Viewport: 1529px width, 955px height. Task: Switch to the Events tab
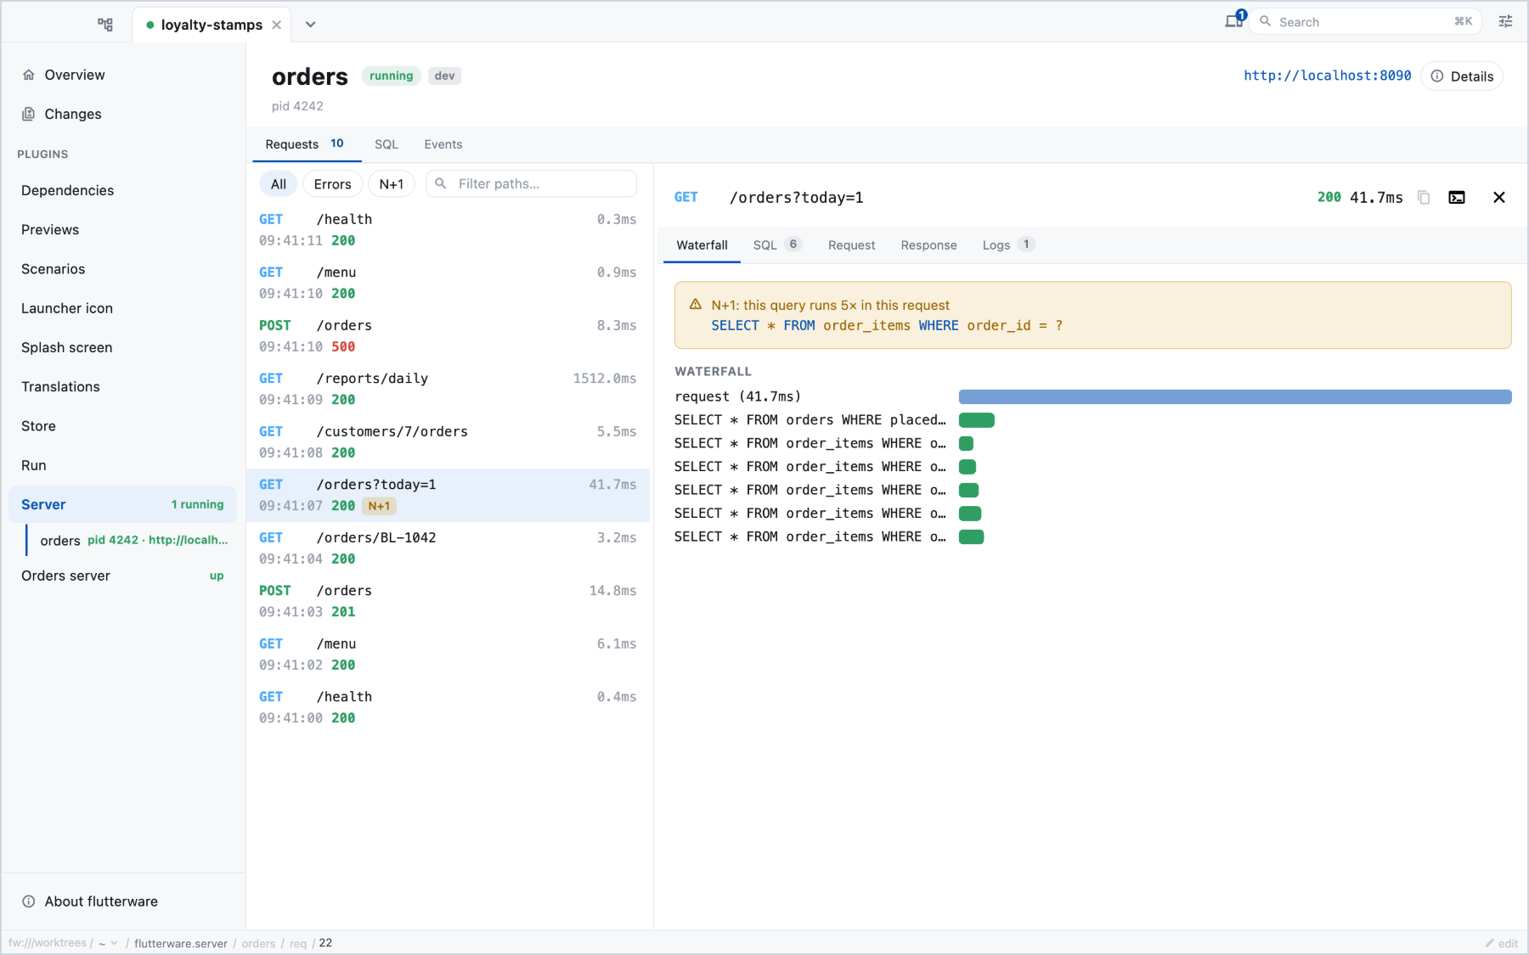click(x=443, y=144)
